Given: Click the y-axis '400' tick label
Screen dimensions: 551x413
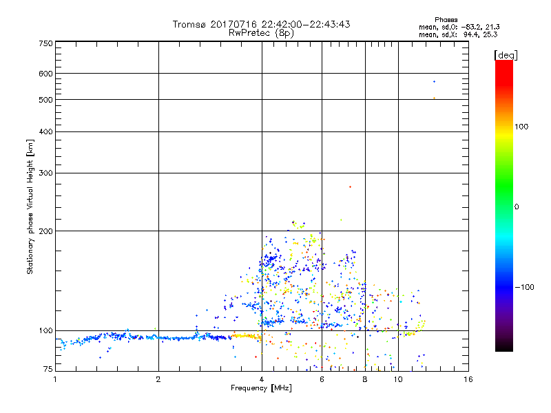Looking at the screenshot, I should [x=45, y=131].
